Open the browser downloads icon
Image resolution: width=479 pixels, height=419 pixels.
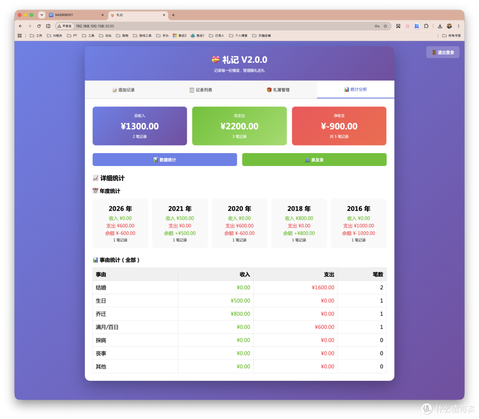tap(440, 26)
